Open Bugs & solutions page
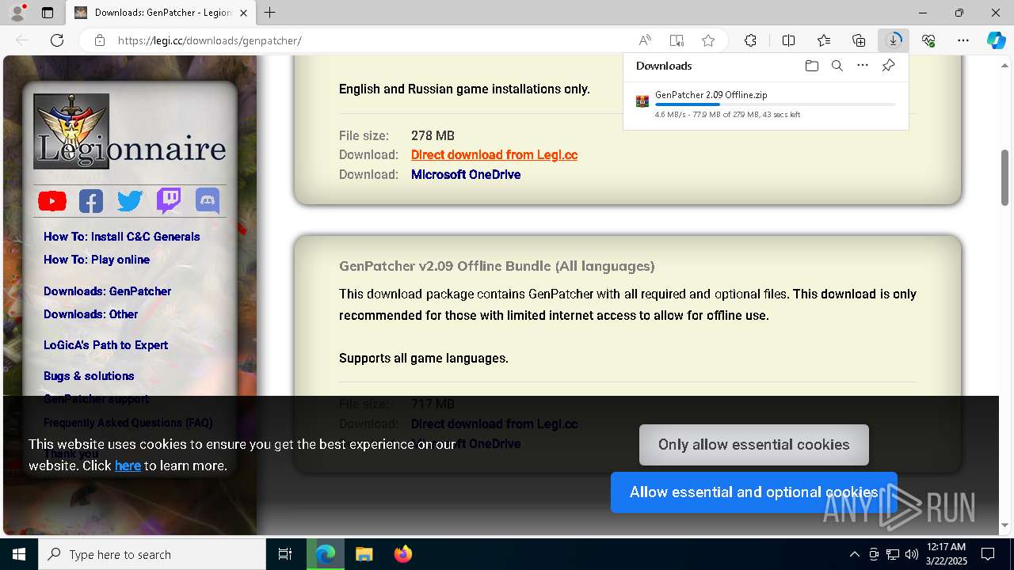Viewport: 1014px width, 570px height. (x=89, y=376)
